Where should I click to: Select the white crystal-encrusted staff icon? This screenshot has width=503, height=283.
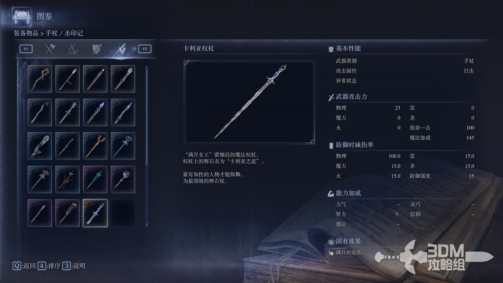pos(40,146)
